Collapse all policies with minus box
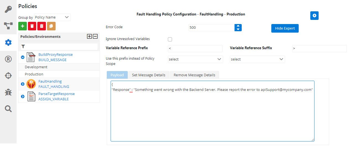 pyautogui.click(x=95, y=36)
